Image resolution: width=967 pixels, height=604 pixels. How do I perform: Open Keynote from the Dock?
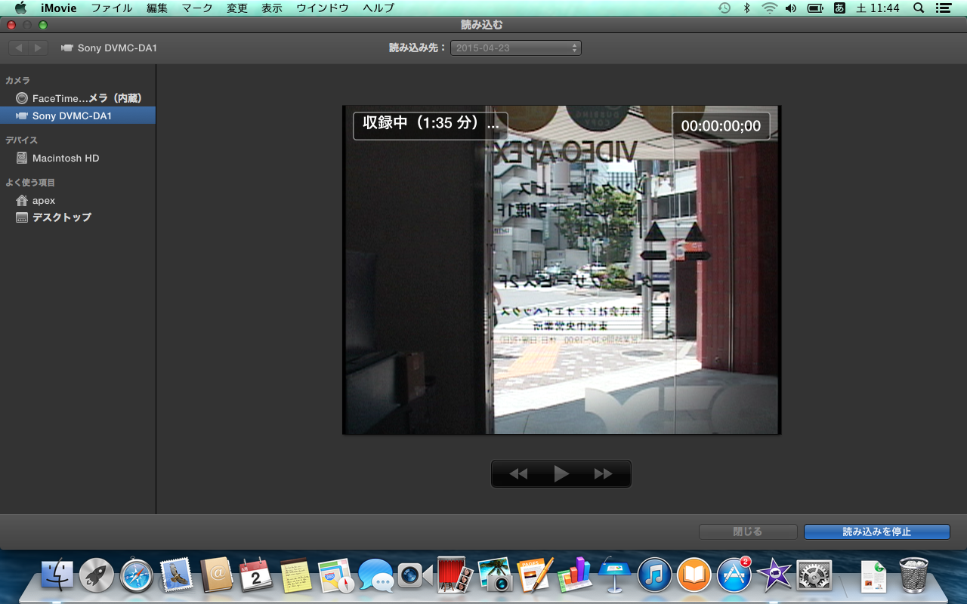pyautogui.click(x=615, y=575)
